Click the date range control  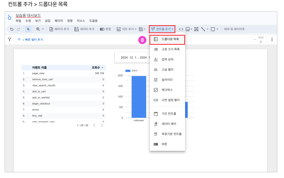tap(132, 58)
